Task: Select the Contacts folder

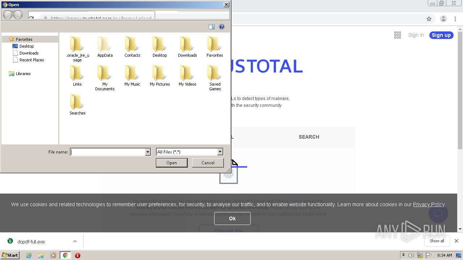Action: coord(132,47)
